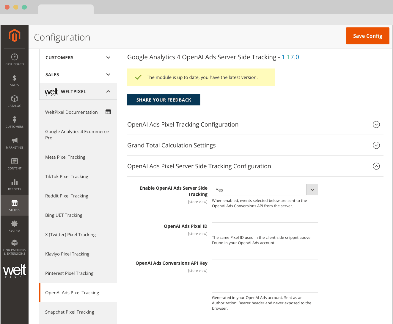Open the Sales dollar icon
393x324 pixels.
click(x=15, y=78)
